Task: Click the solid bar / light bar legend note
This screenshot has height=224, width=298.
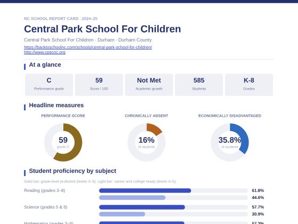Action: pos(100,181)
